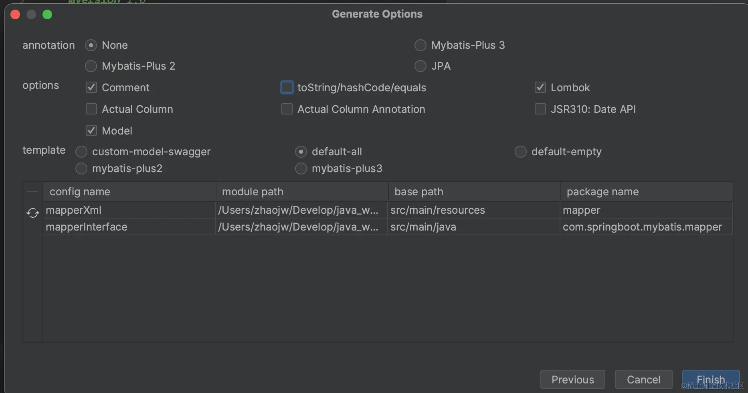Image resolution: width=748 pixels, height=393 pixels.
Task: Click the mapperInterface package name cell
Action: (642, 227)
